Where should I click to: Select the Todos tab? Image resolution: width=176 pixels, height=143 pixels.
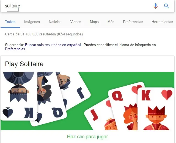click(10, 22)
